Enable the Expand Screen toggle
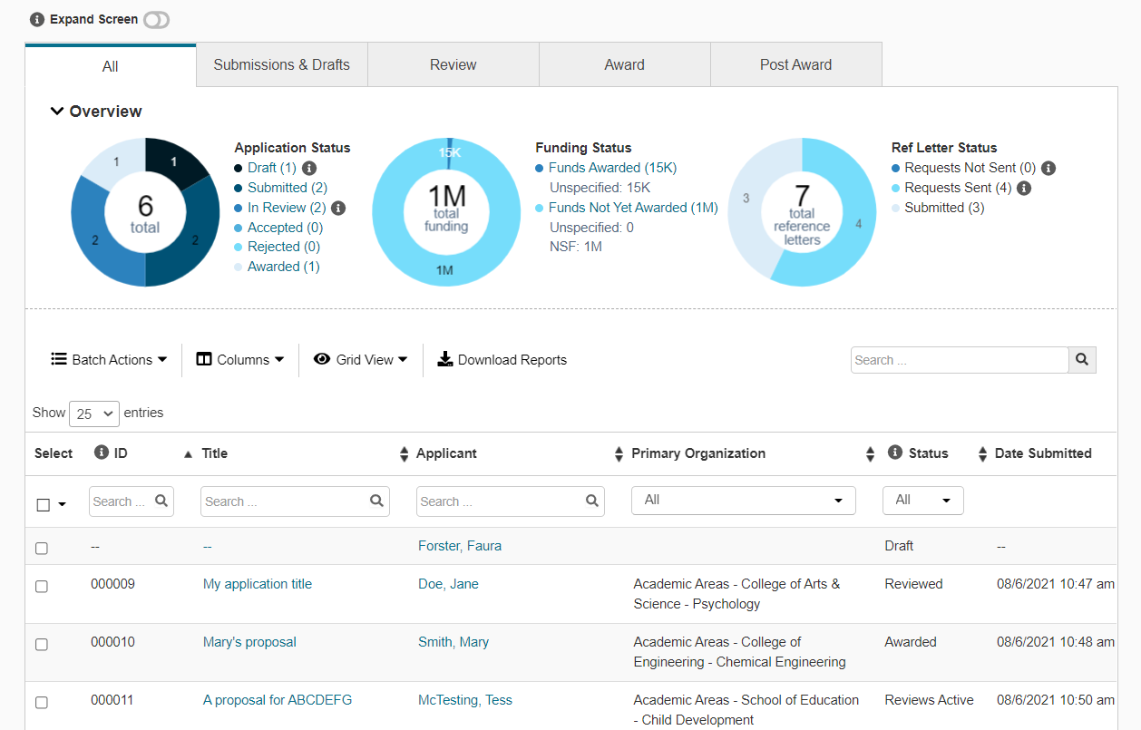This screenshot has height=730, width=1141. 156,19
